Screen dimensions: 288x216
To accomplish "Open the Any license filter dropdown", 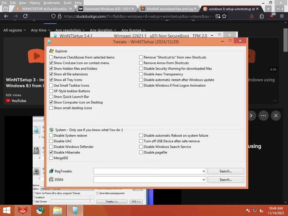I will pyautogui.click(x=133, y=30).
